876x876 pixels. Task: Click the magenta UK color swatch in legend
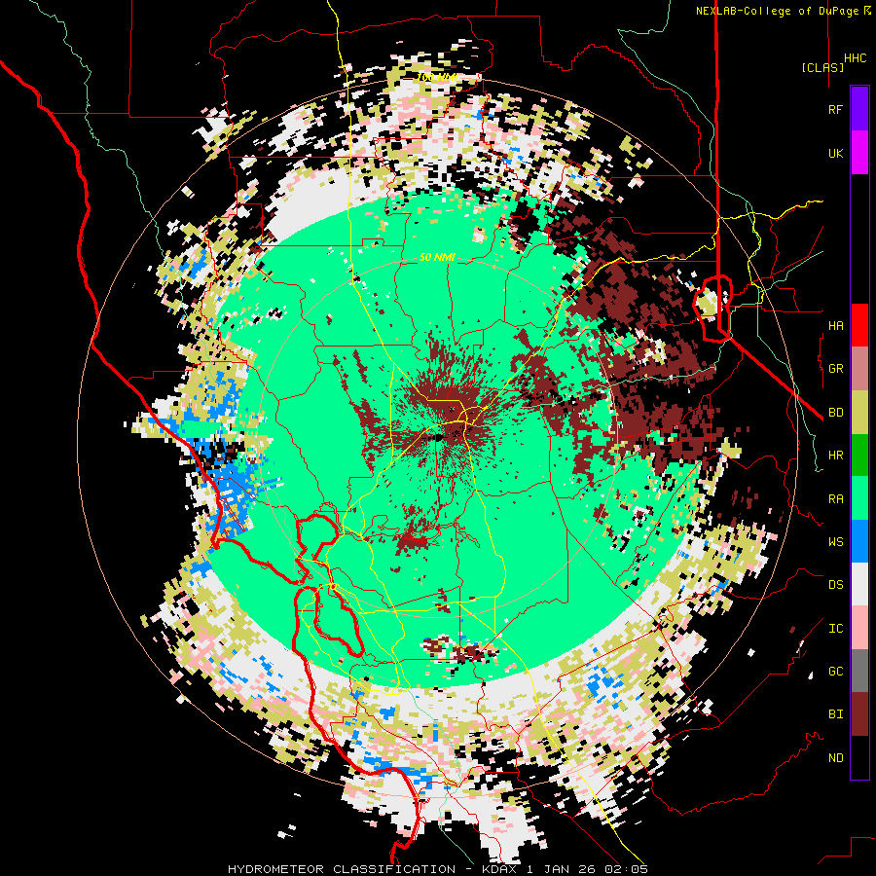[x=859, y=152]
